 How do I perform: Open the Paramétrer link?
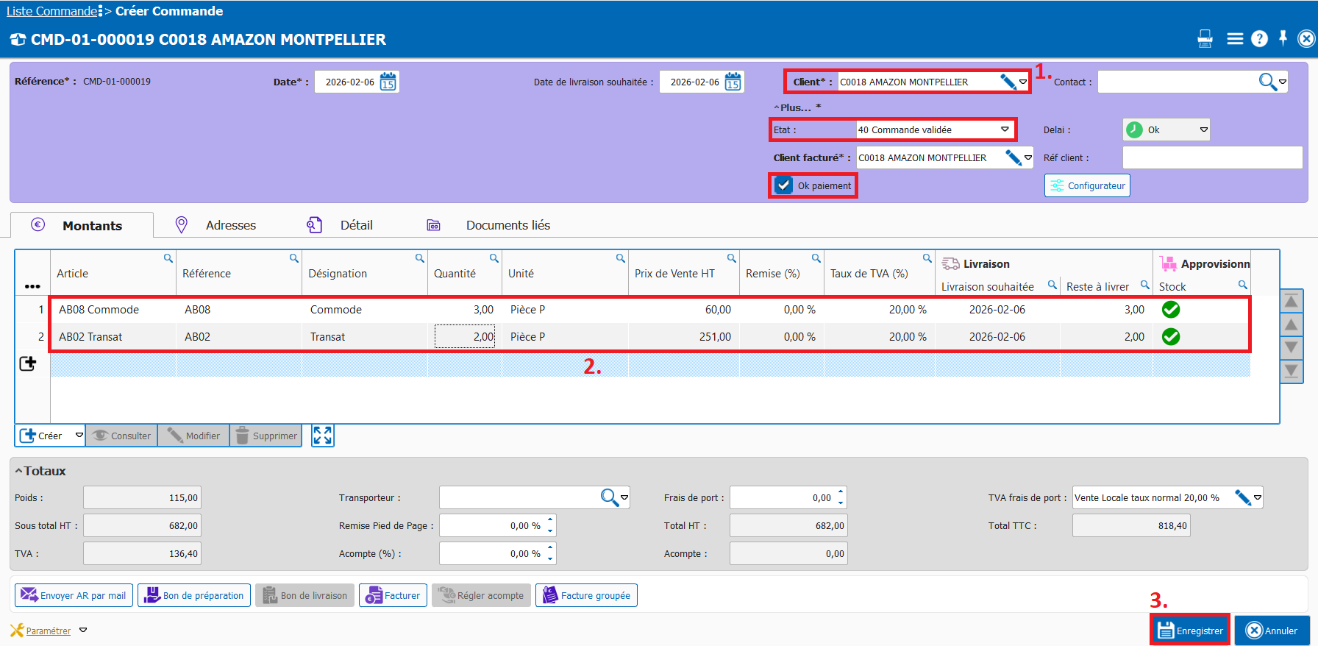point(48,631)
